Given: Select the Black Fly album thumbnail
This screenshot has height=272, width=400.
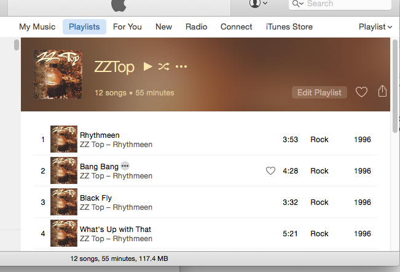Looking at the screenshot, I should tap(64, 202).
